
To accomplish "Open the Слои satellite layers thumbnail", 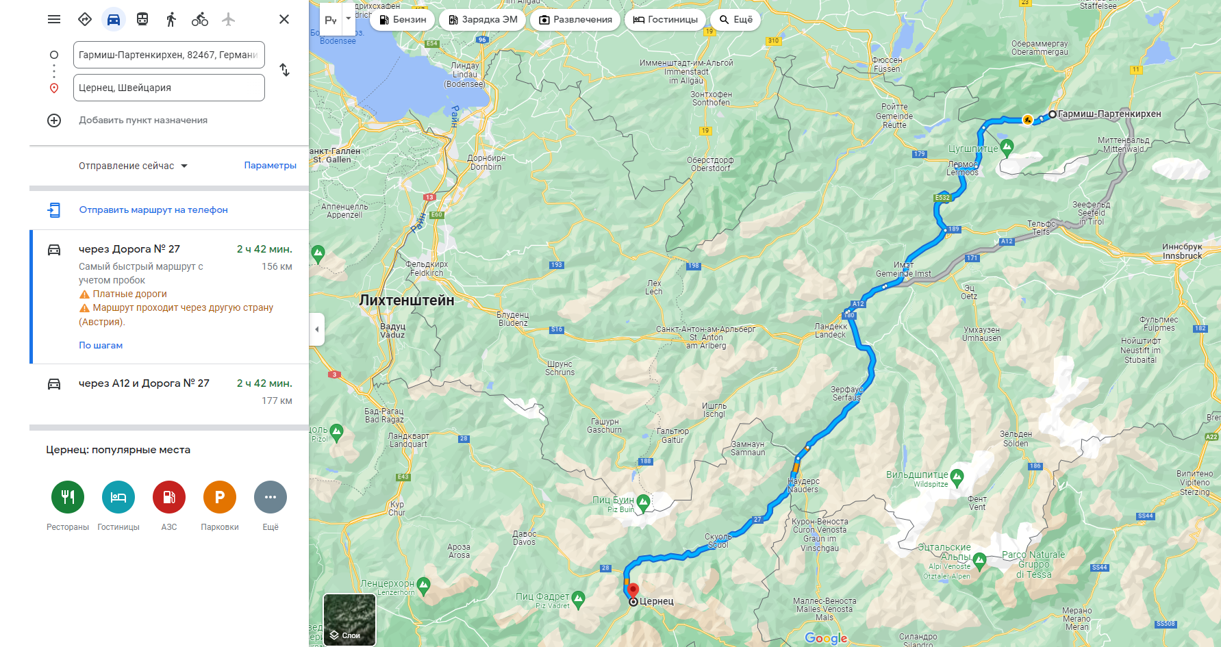I will 349,620.
